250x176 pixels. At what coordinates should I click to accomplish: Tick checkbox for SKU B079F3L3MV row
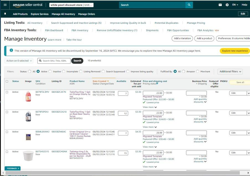click(x=7, y=92)
